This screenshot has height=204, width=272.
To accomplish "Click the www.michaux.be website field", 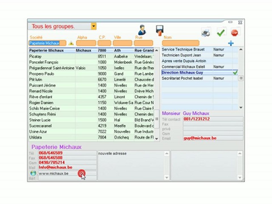I will point(67,173).
